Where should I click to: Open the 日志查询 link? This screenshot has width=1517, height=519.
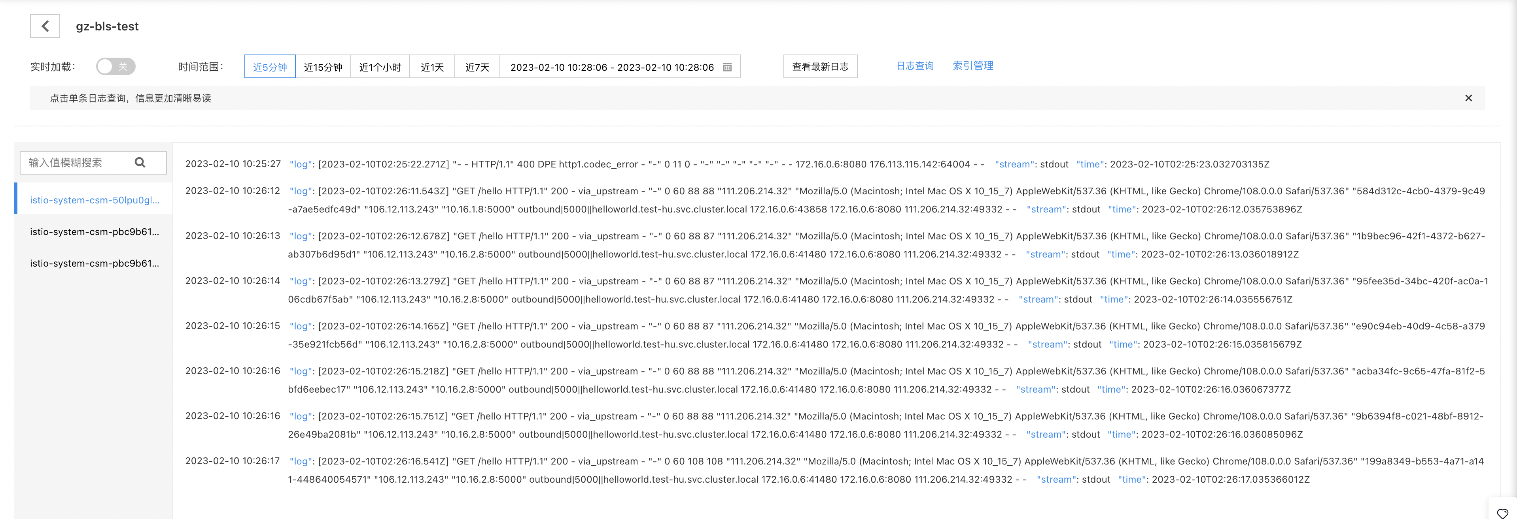(x=915, y=66)
